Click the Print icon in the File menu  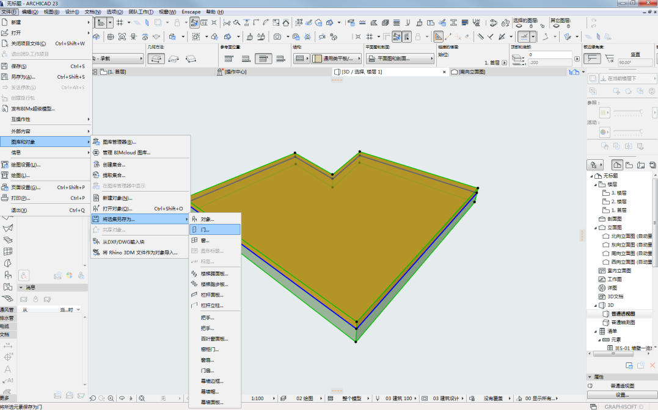pos(5,198)
